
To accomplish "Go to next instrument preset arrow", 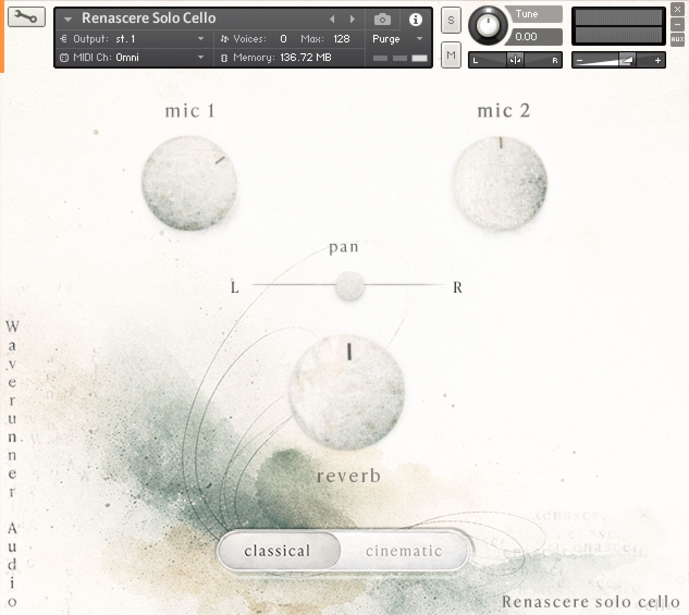I will [353, 19].
